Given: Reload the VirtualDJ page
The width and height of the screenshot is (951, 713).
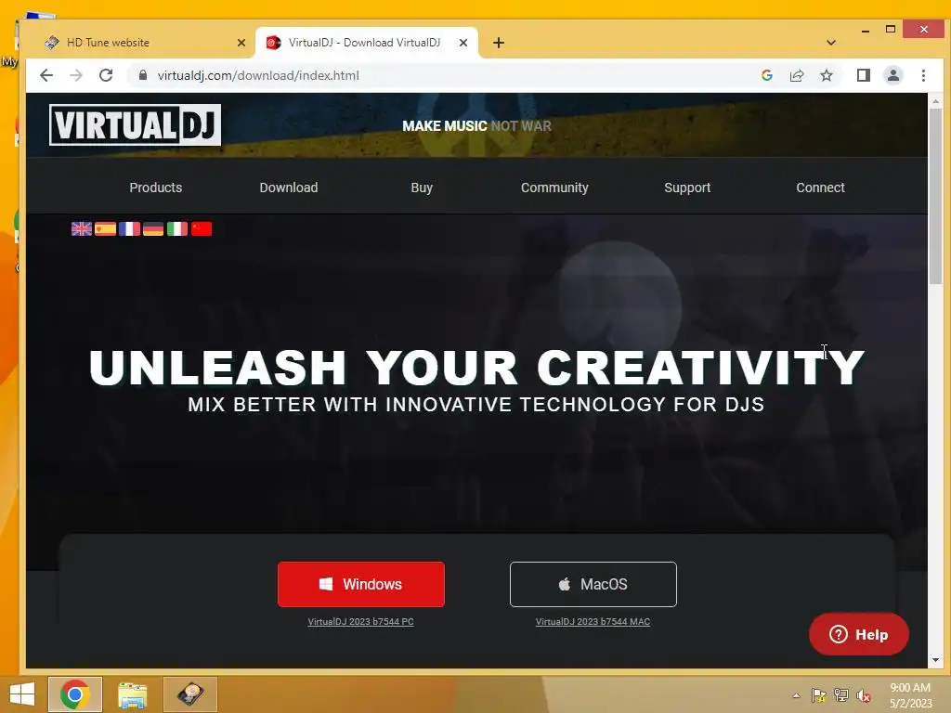Looking at the screenshot, I should 106,75.
